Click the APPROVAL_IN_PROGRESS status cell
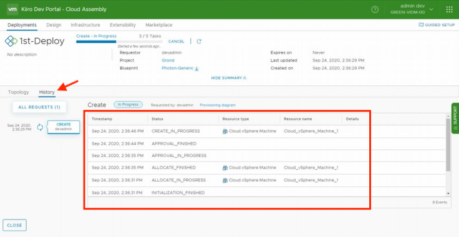Viewport: 459px width, 237px height. [179, 156]
